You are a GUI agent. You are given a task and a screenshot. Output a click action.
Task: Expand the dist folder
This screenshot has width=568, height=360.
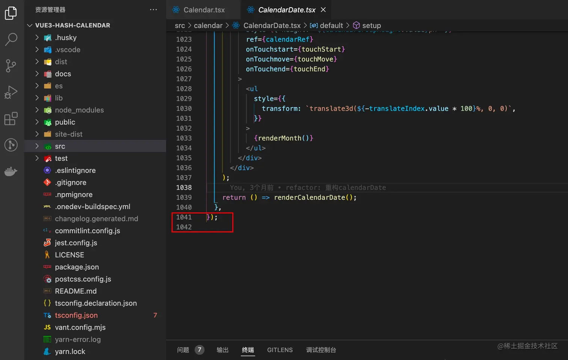[95, 61]
